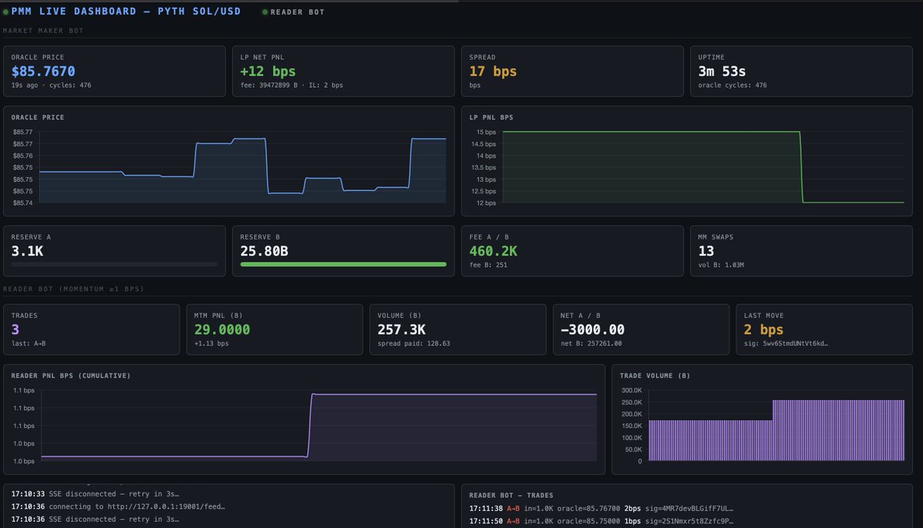
Task: Click the 250.0K axis label
Action: coord(631,402)
